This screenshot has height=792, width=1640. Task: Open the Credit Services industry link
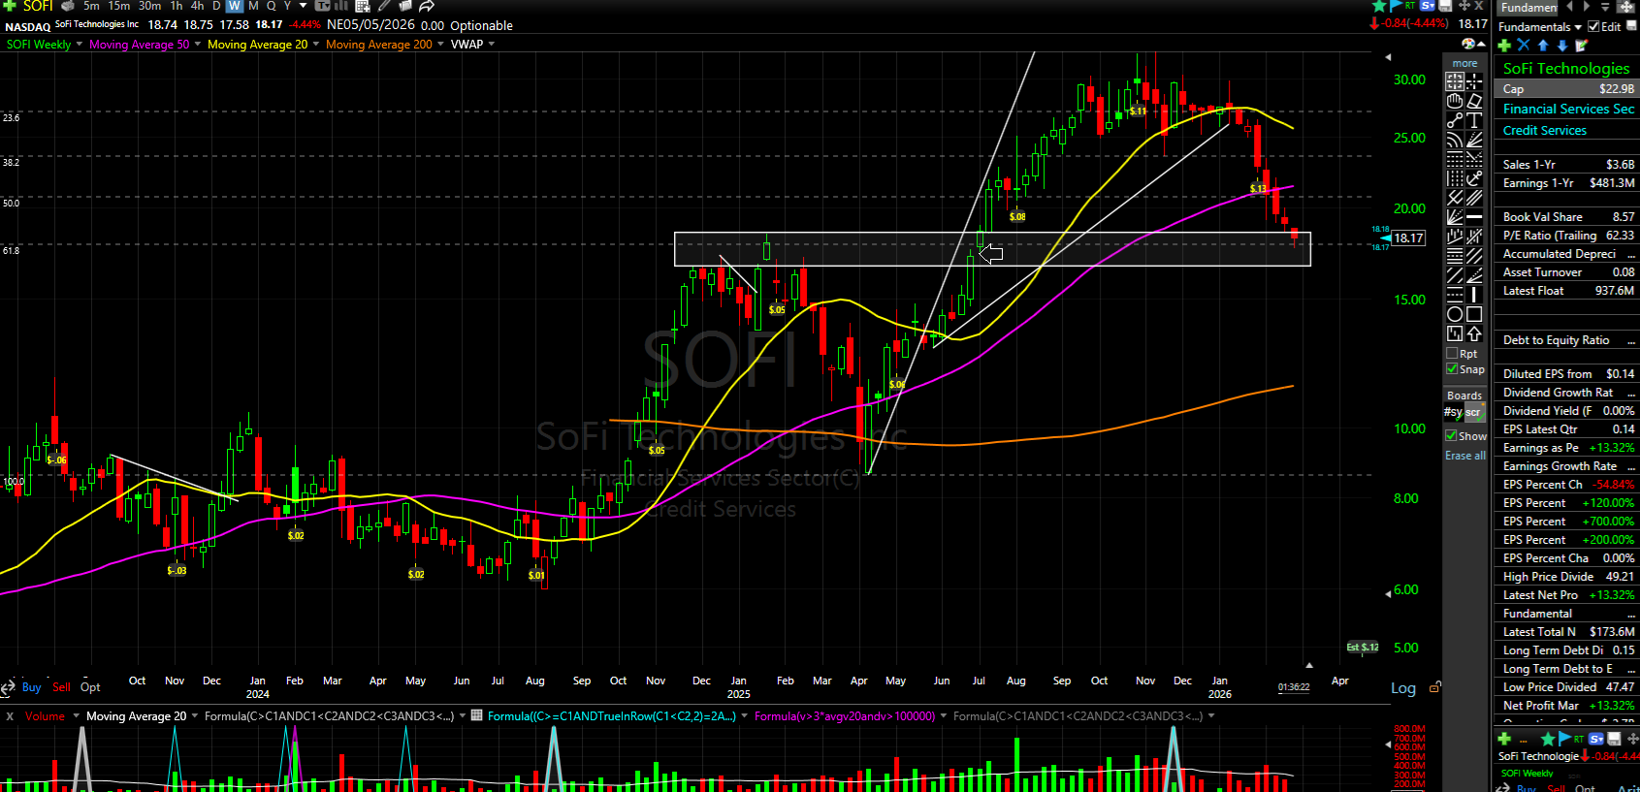(x=1545, y=130)
